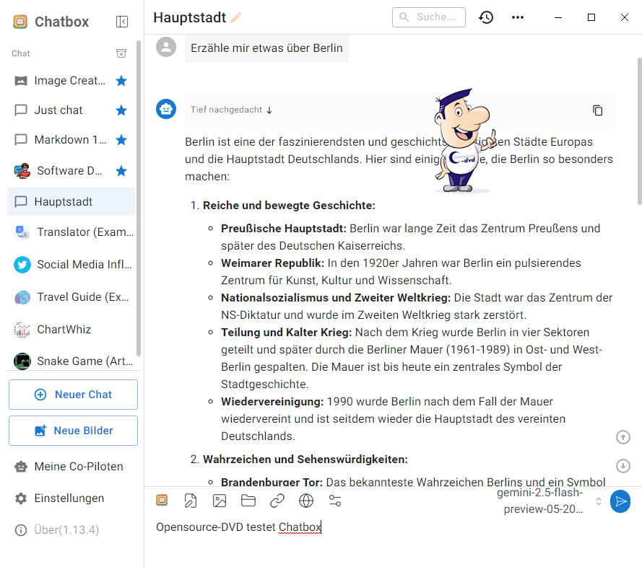The width and height of the screenshot is (642, 567).
Task: Open the conversation settings sliders icon
Action: (335, 501)
